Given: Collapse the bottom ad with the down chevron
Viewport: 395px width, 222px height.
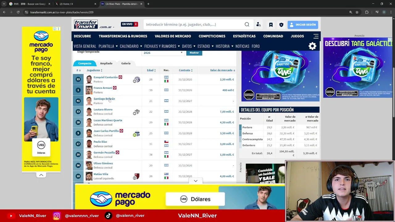Looking at the screenshot, I should click(x=196, y=181).
